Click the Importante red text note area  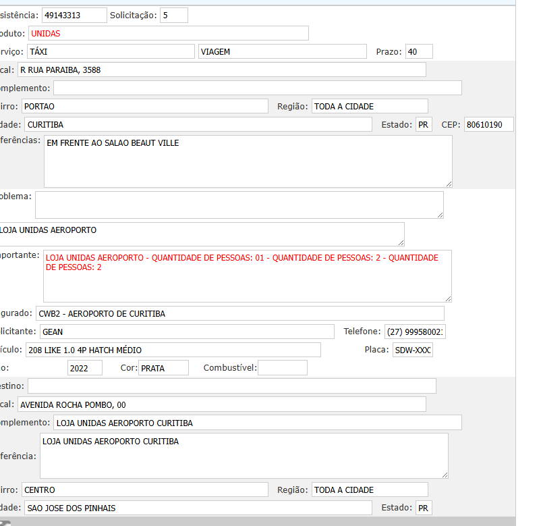pos(248,276)
